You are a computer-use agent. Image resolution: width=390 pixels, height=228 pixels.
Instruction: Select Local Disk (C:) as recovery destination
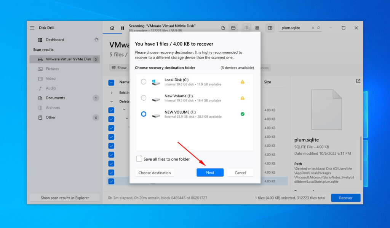(x=144, y=82)
